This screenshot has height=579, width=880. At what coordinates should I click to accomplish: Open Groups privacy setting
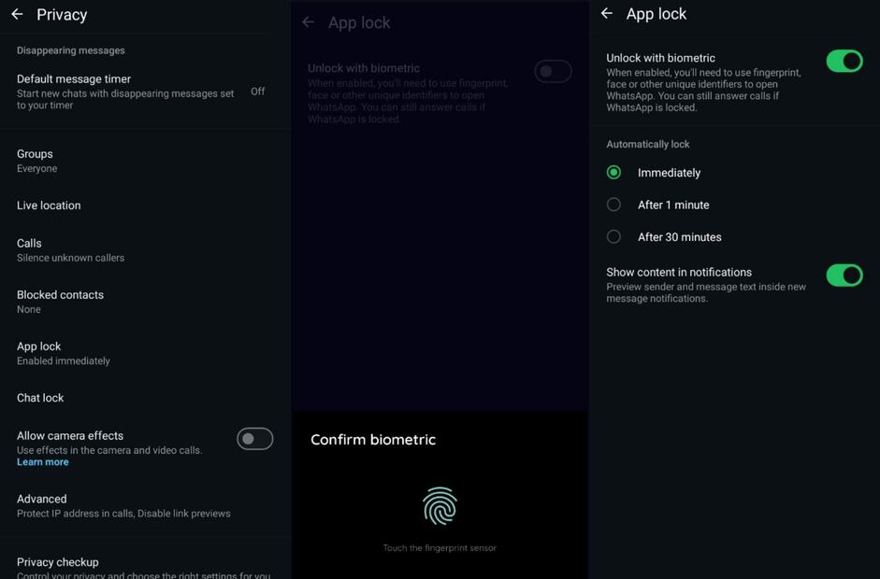(x=36, y=160)
